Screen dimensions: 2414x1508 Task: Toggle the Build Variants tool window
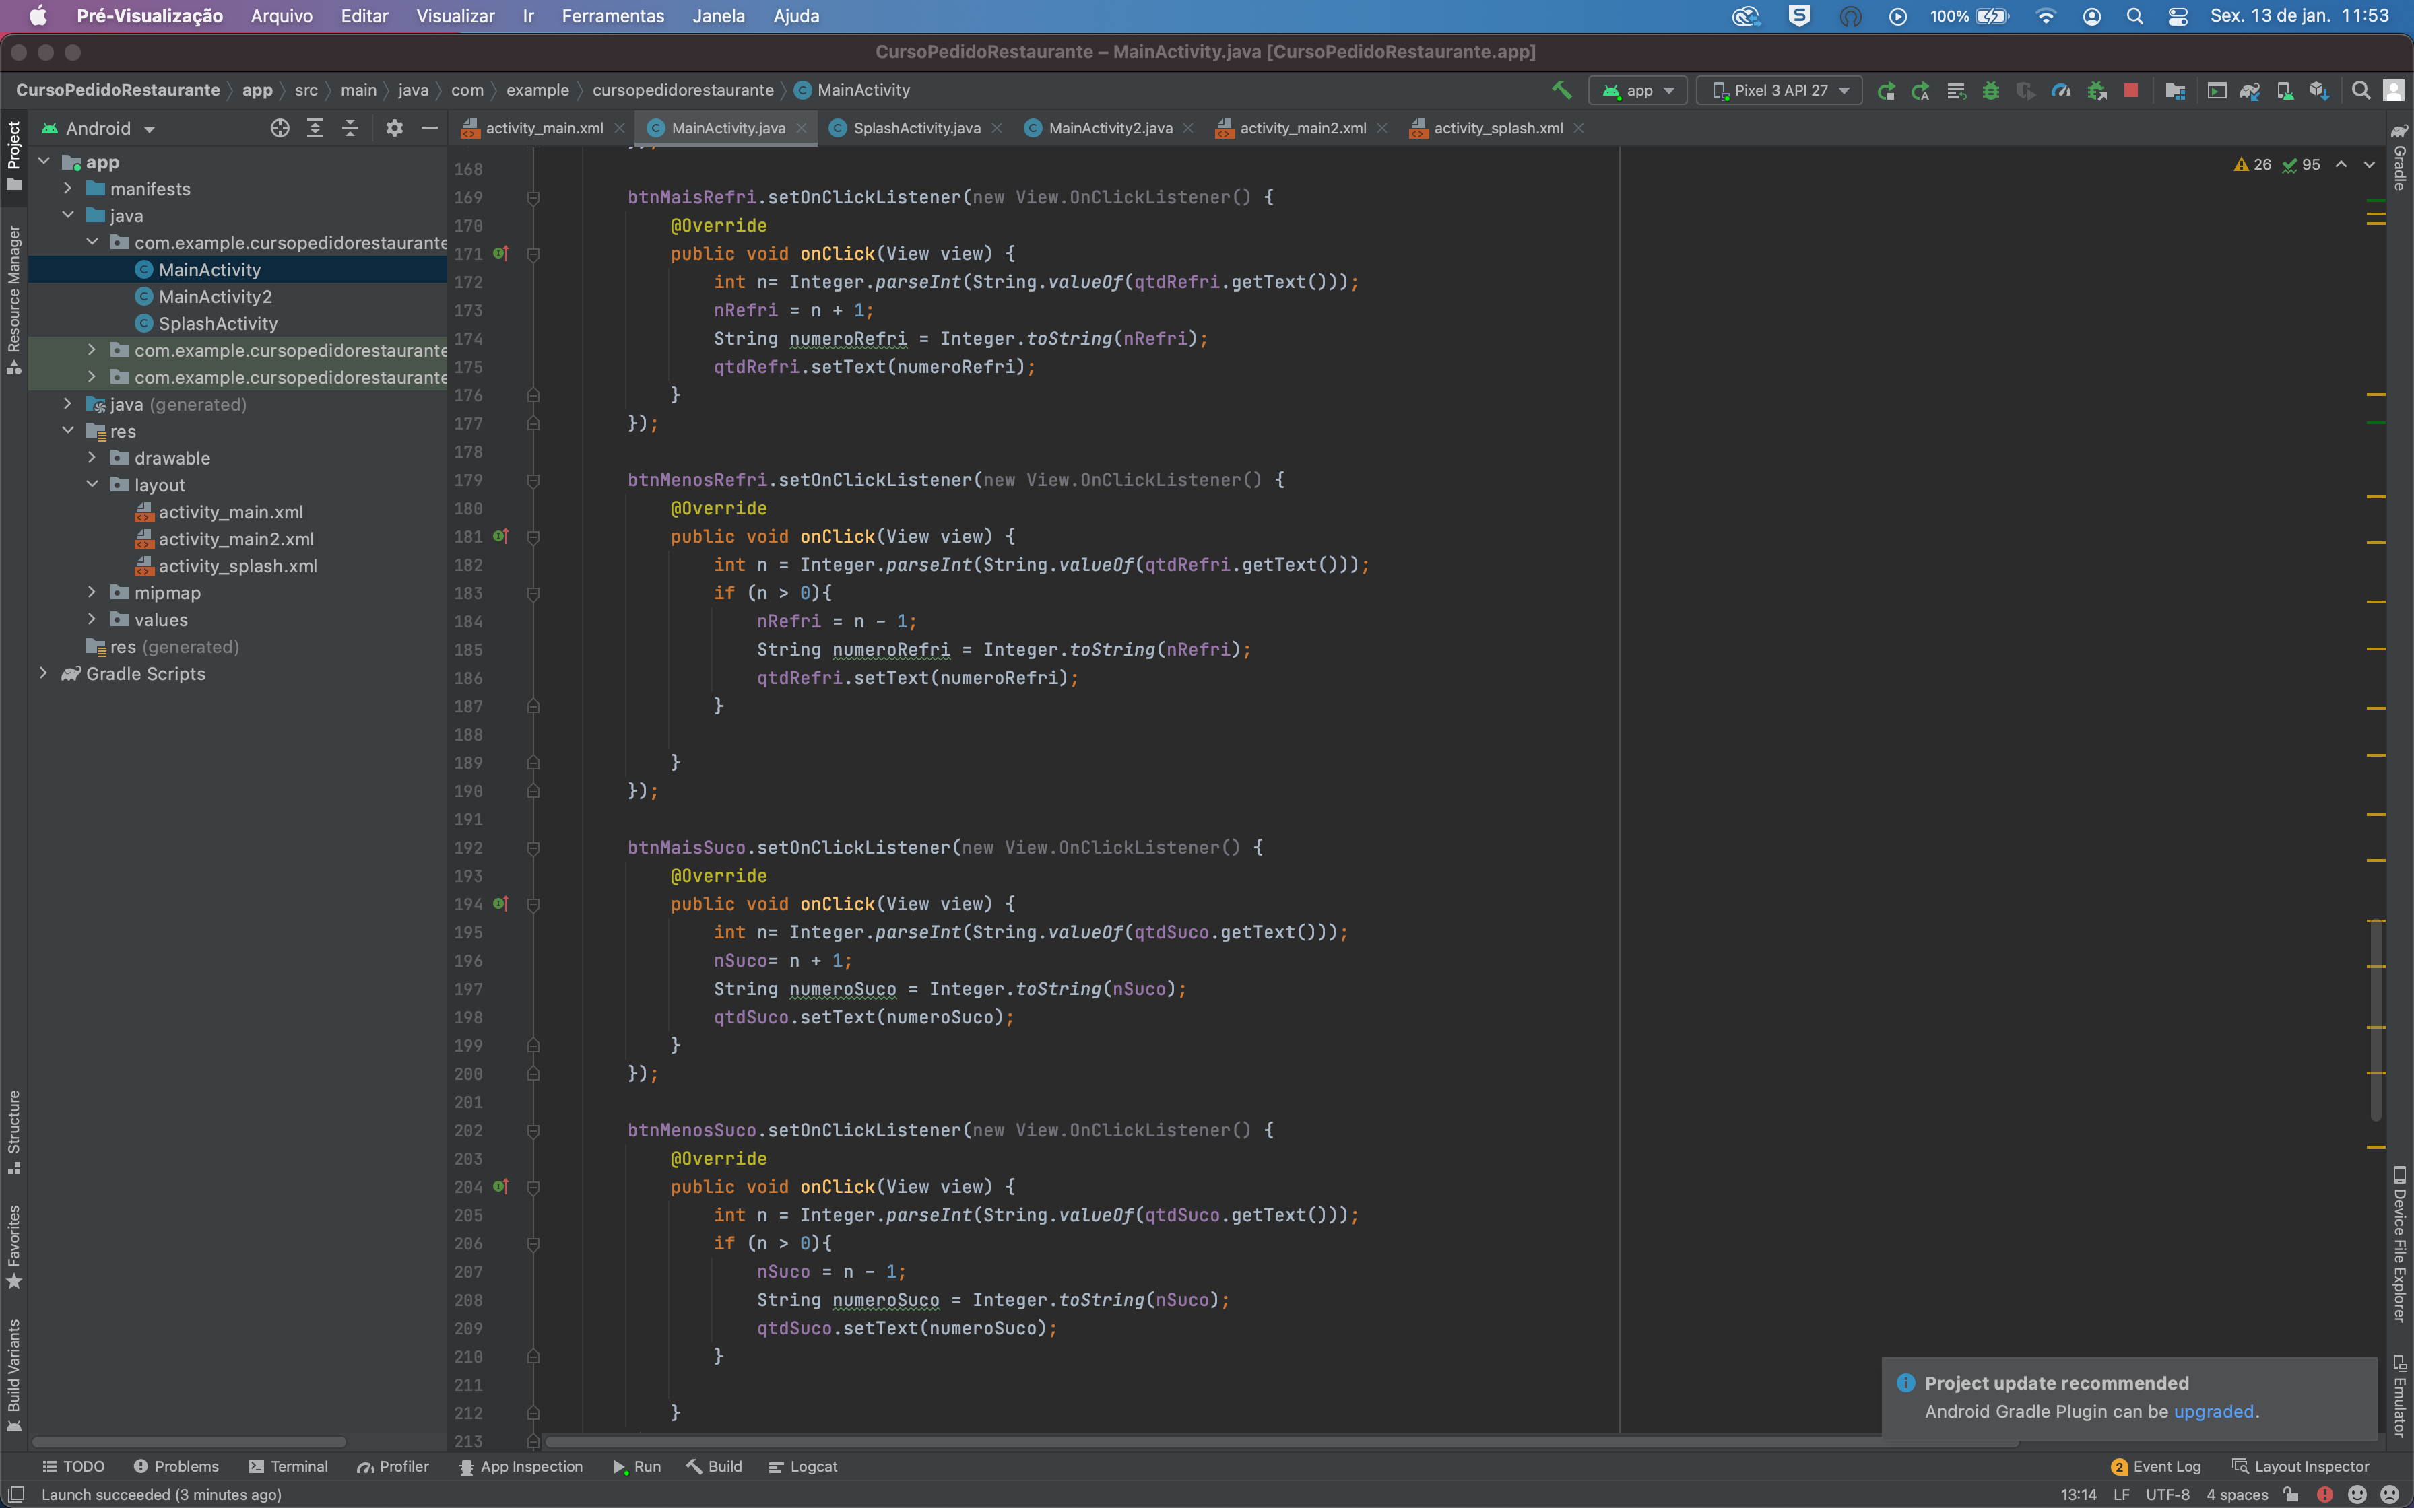(x=14, y=1374)
